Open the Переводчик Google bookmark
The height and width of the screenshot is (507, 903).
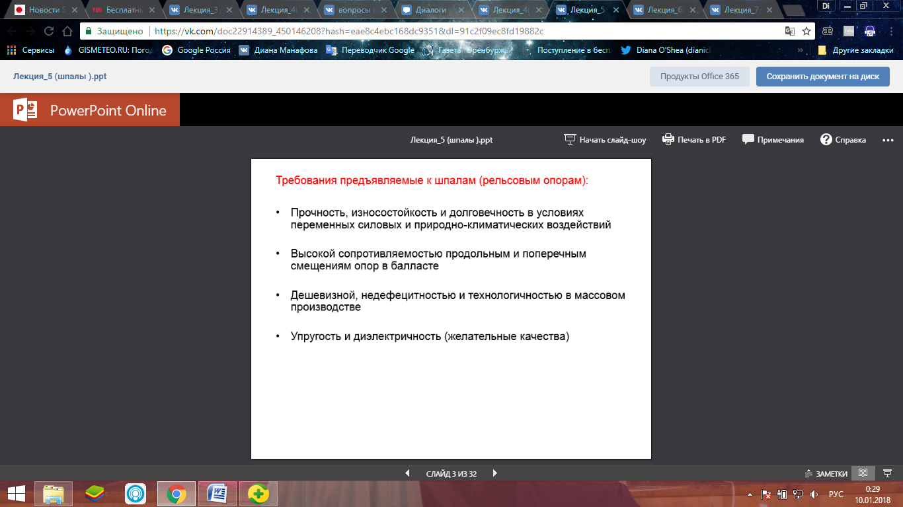pyautogui.click(x=371, y=50)
